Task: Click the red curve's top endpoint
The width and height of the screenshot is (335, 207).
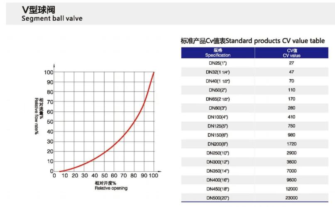Action: click(x=154, y=72)
